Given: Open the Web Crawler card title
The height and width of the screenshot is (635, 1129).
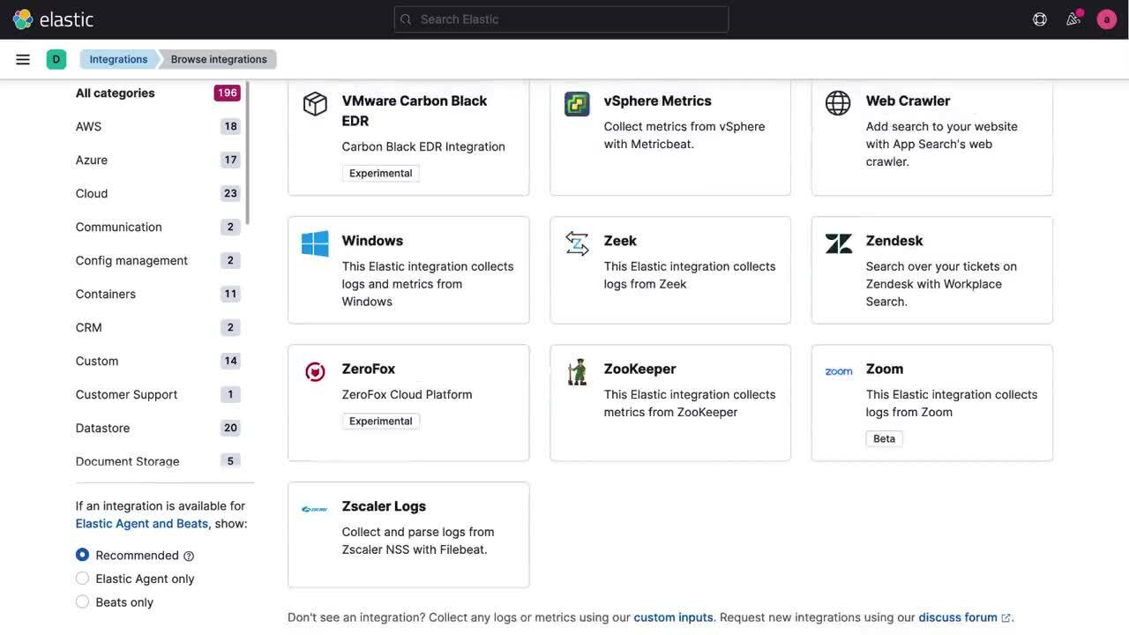Looking at the screenshot, I should click(908, 101).
